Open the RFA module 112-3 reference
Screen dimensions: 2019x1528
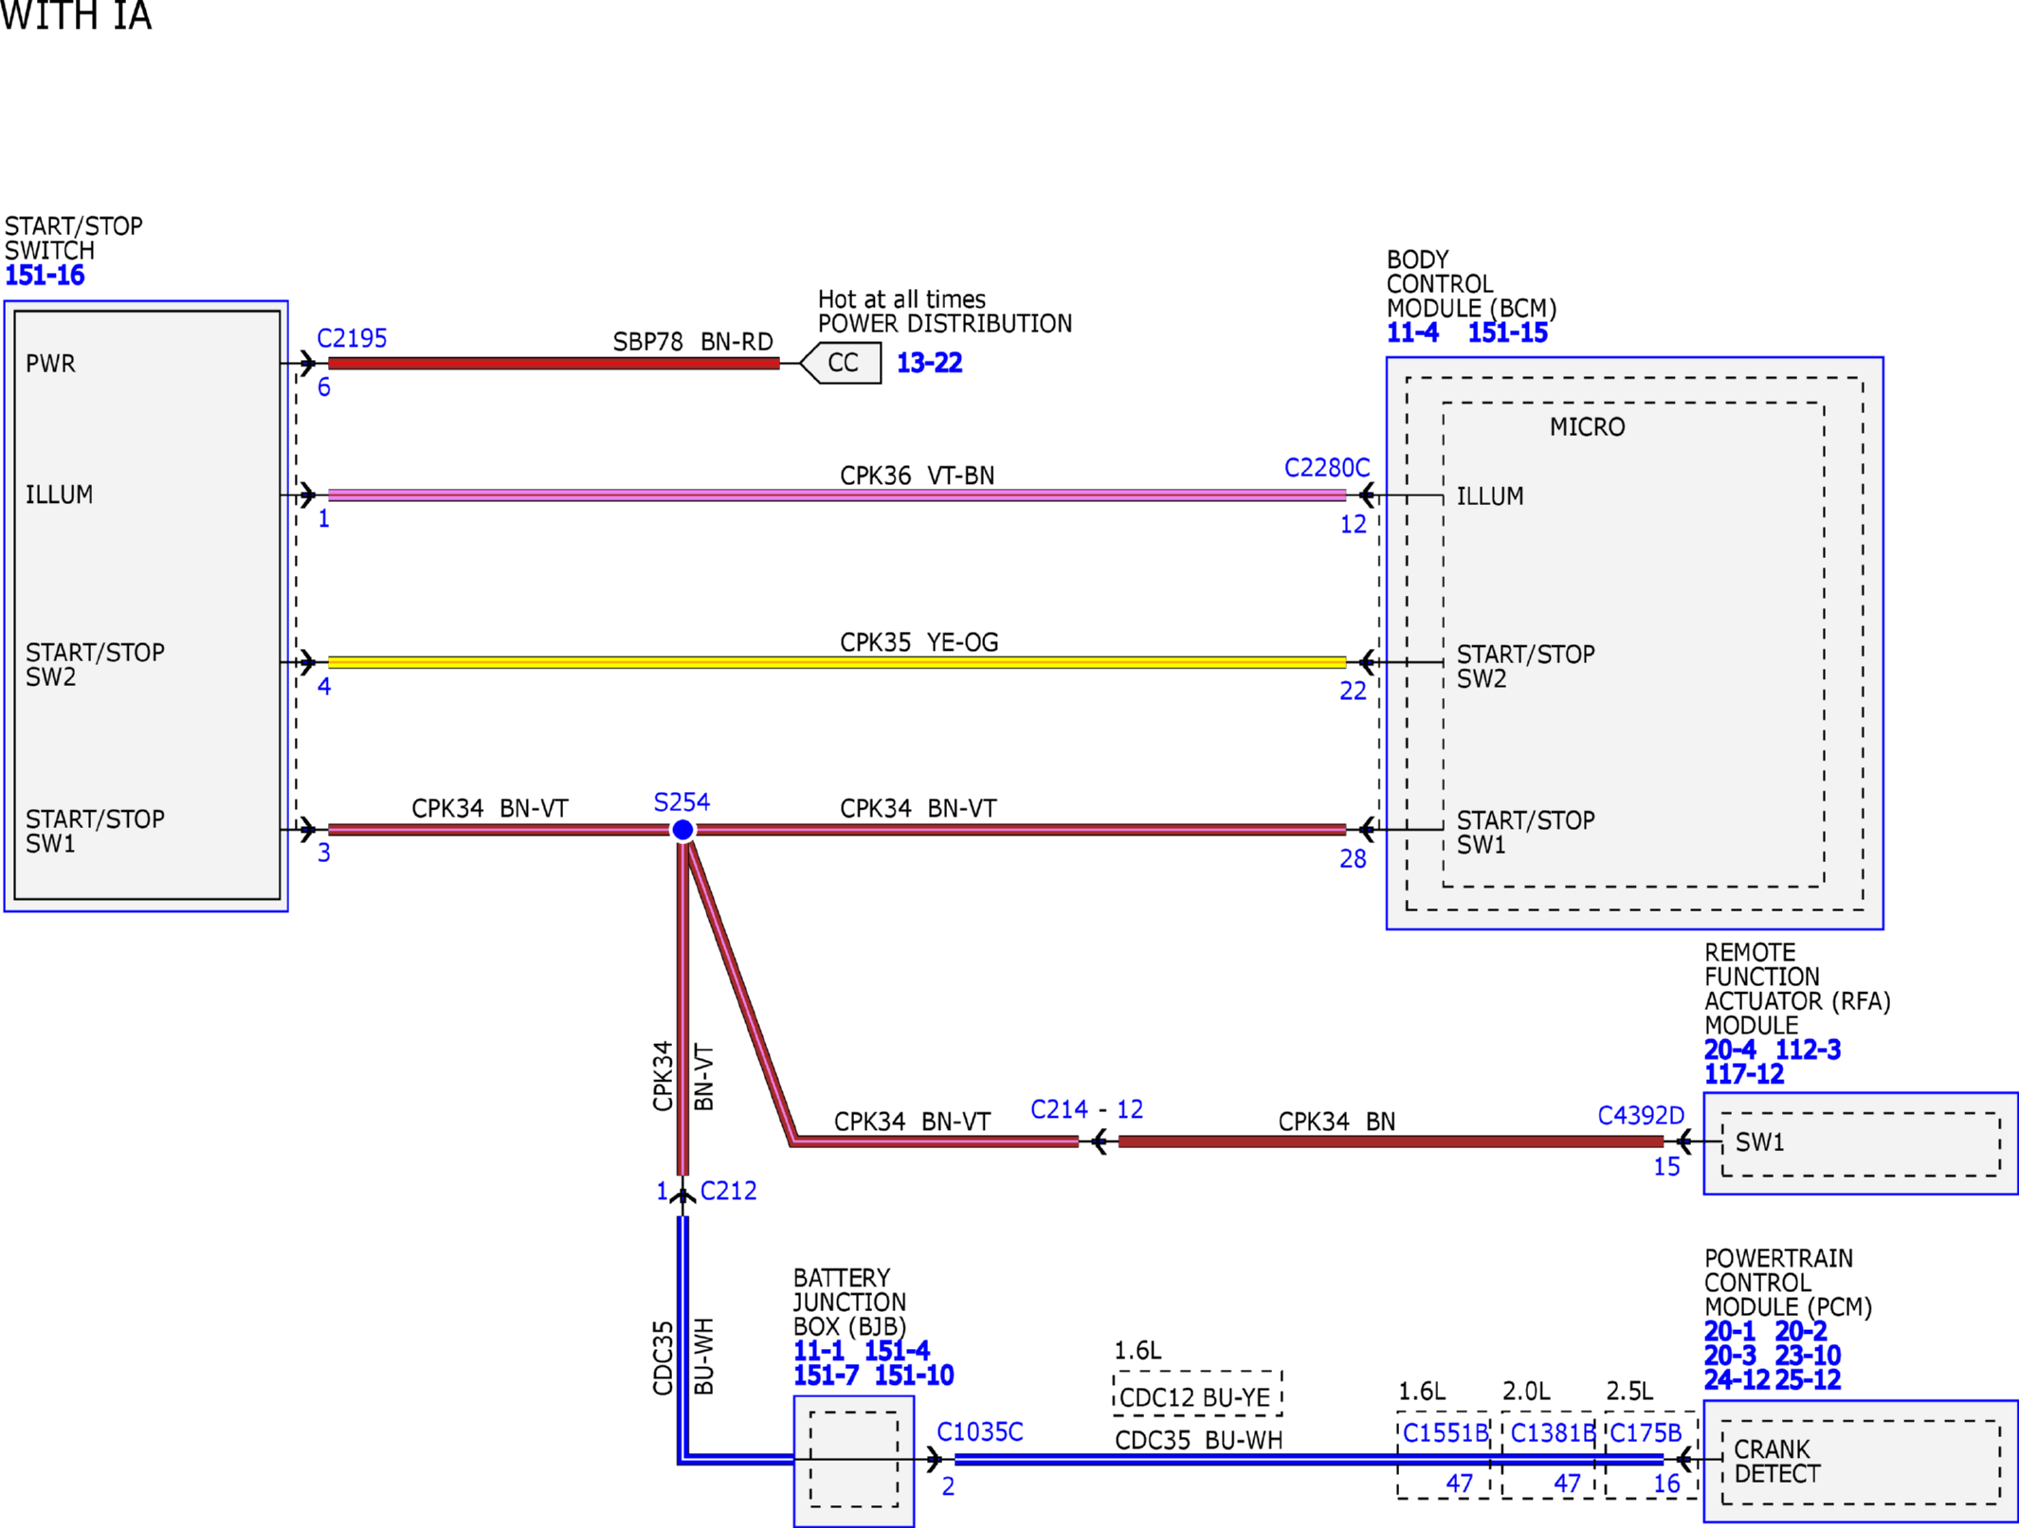click(x=1808, y=1050)
